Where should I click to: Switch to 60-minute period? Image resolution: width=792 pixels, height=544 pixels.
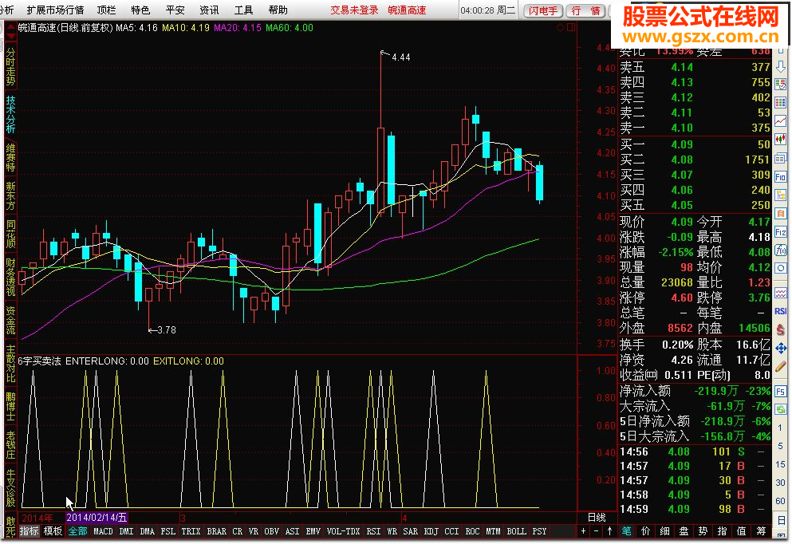781,501
